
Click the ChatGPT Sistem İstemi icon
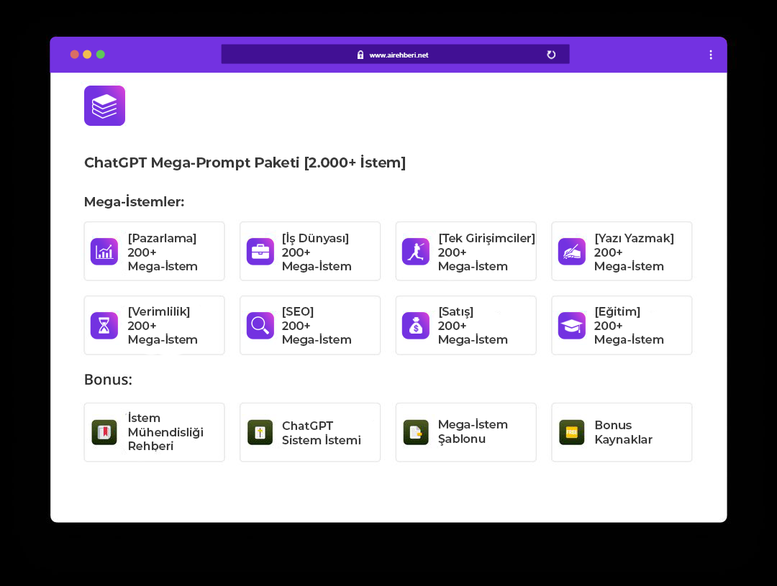(260, 432)
